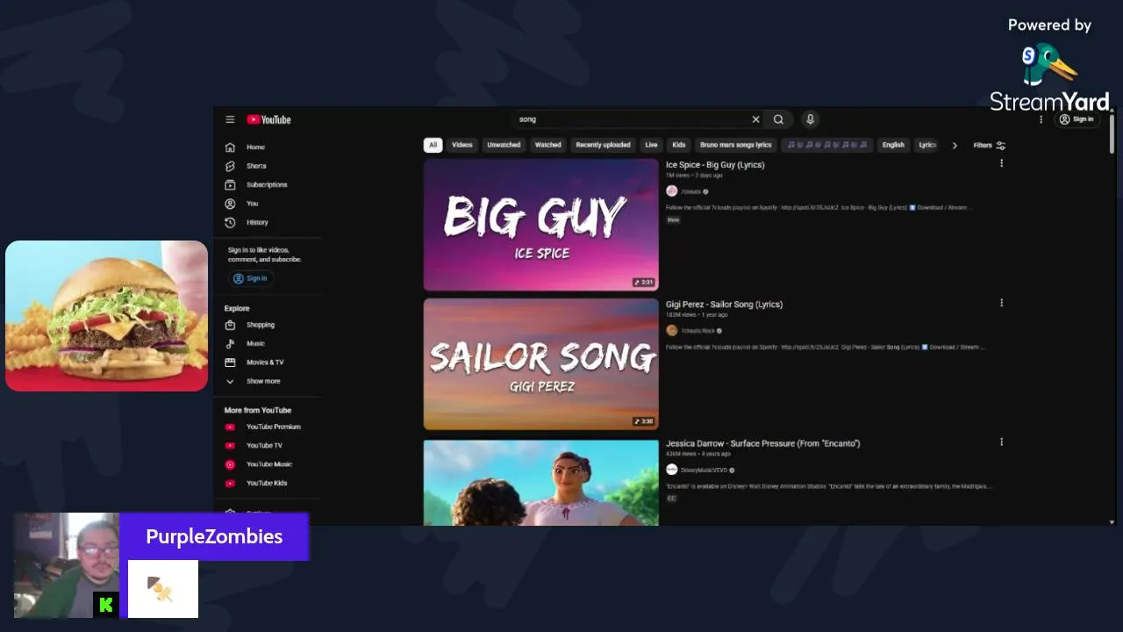Screen dimensions: 1123x632
Task: Click the YouTube page vertical scrollbar
Action: click(1112, 133)
